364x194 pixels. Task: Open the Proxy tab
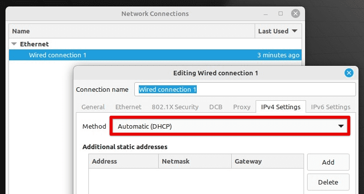click(x=242, y=107)
